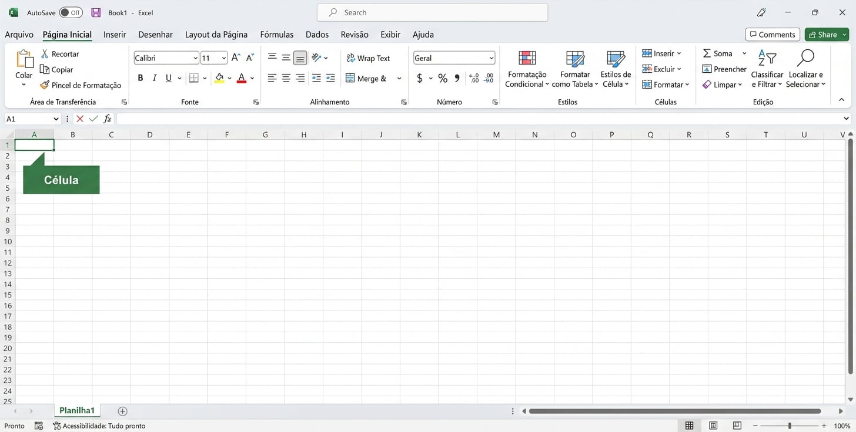Click Localizar e Selecionar button

coord(805,69)
